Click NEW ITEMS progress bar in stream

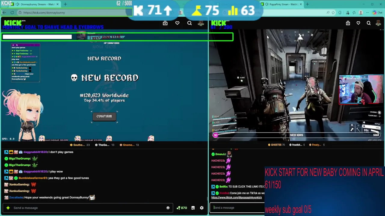coord(297,135)
